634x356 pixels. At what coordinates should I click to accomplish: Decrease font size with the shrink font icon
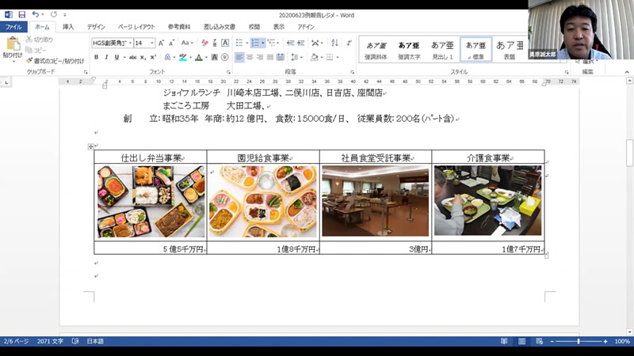[171, 43]
